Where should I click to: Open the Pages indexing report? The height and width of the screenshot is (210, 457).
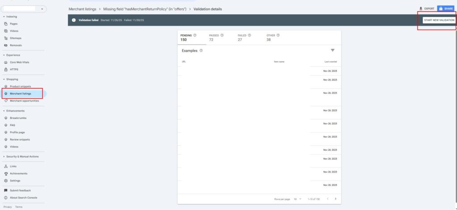click(x=13, y=24)
